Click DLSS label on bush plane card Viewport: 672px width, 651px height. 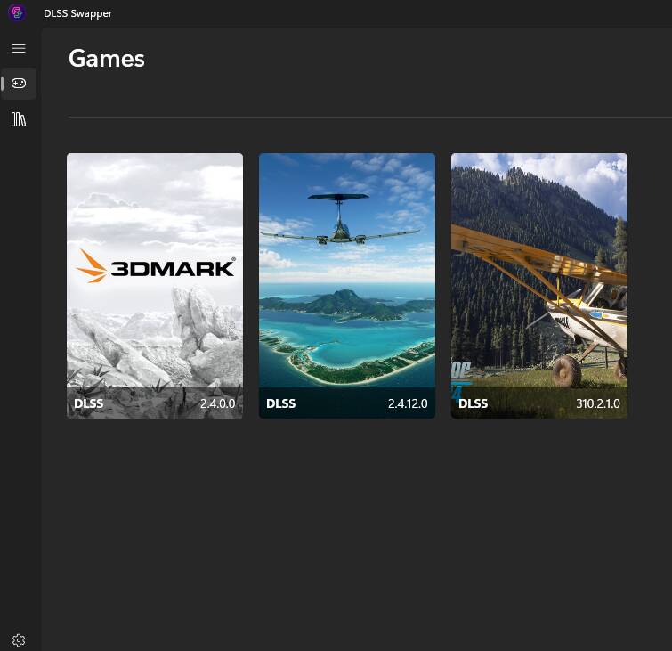pyautogui.click(x=474, y=403)
